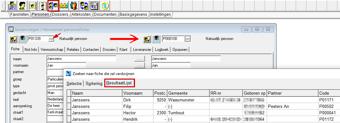
Task: Click the swap persons arrows toolbar icon
Action: click(84, 6)
